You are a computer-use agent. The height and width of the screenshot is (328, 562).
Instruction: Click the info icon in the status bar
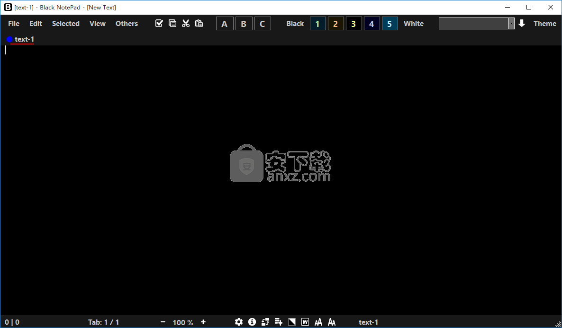pos(252,322)
